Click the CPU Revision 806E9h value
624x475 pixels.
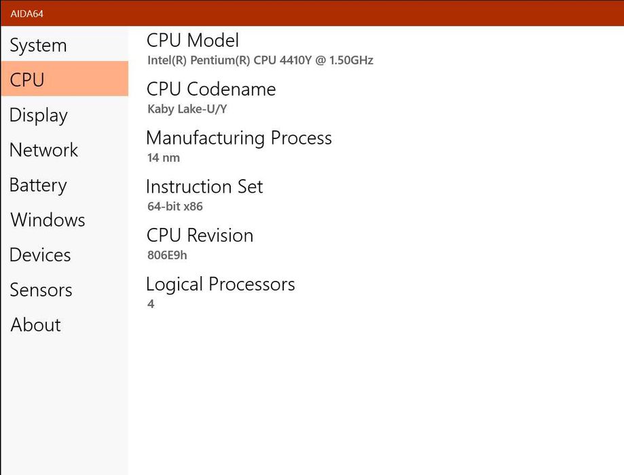167,255
